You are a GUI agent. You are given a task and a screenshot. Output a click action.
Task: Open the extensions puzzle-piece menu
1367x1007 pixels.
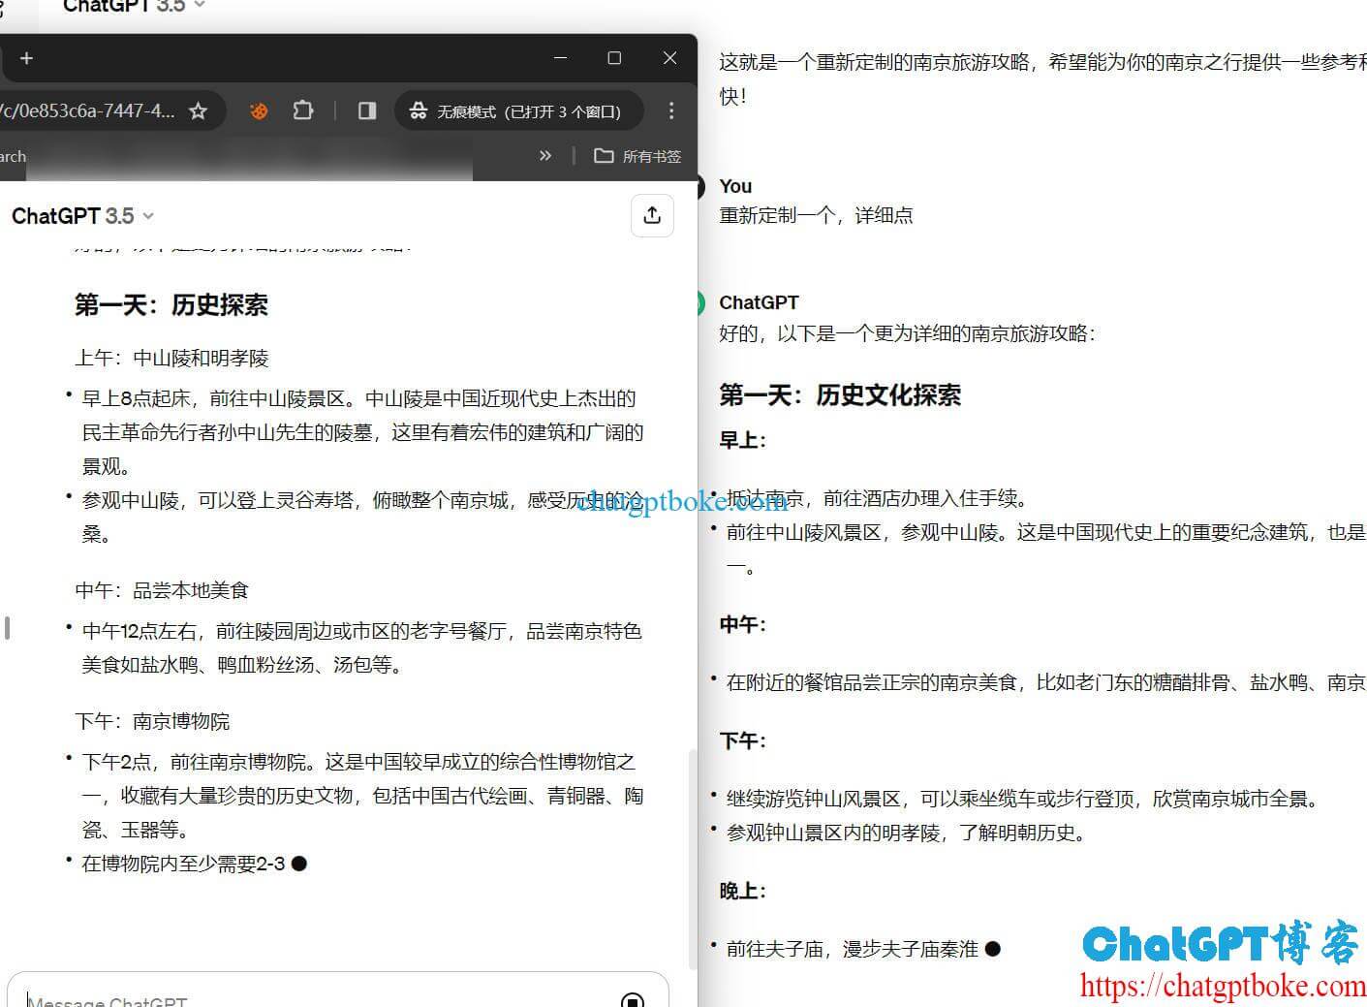coord(302,111)
